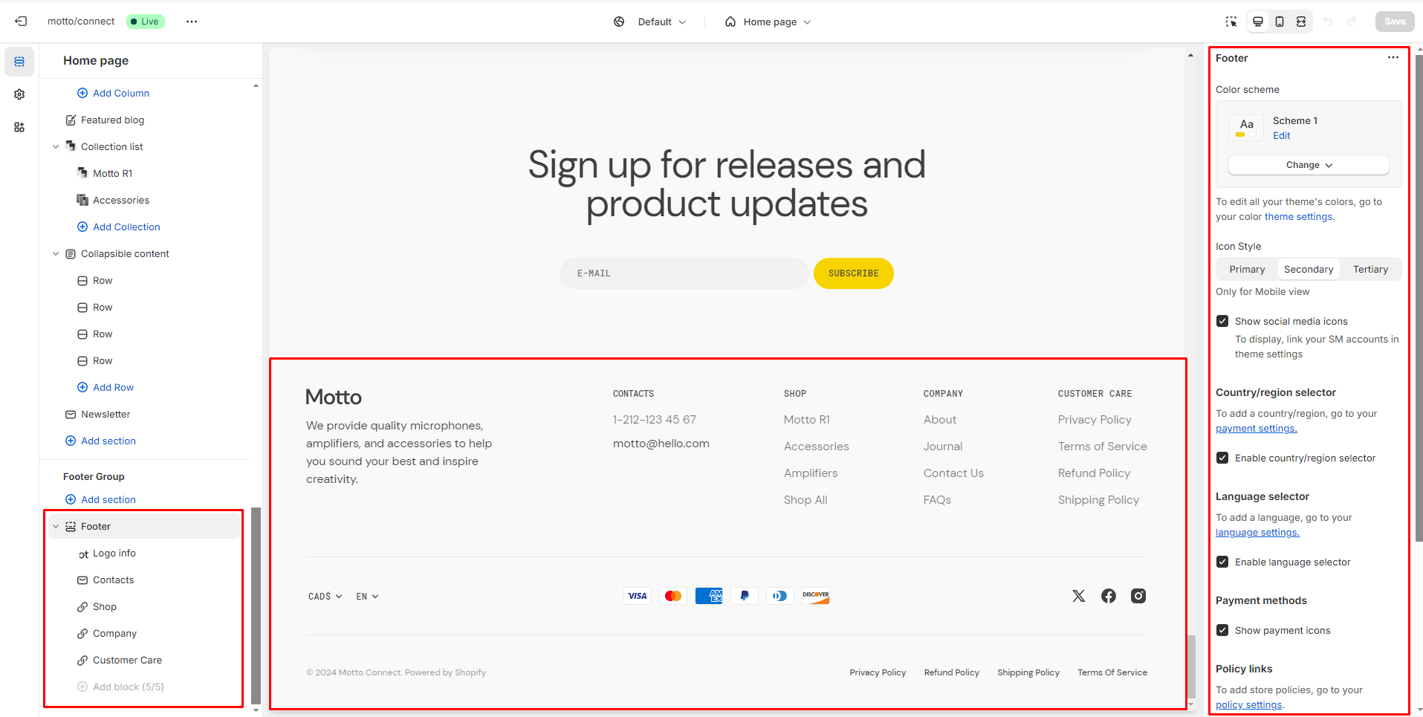Uncheck Show social media icons
Screen dimensions: 1423x717
point(1222,321)
